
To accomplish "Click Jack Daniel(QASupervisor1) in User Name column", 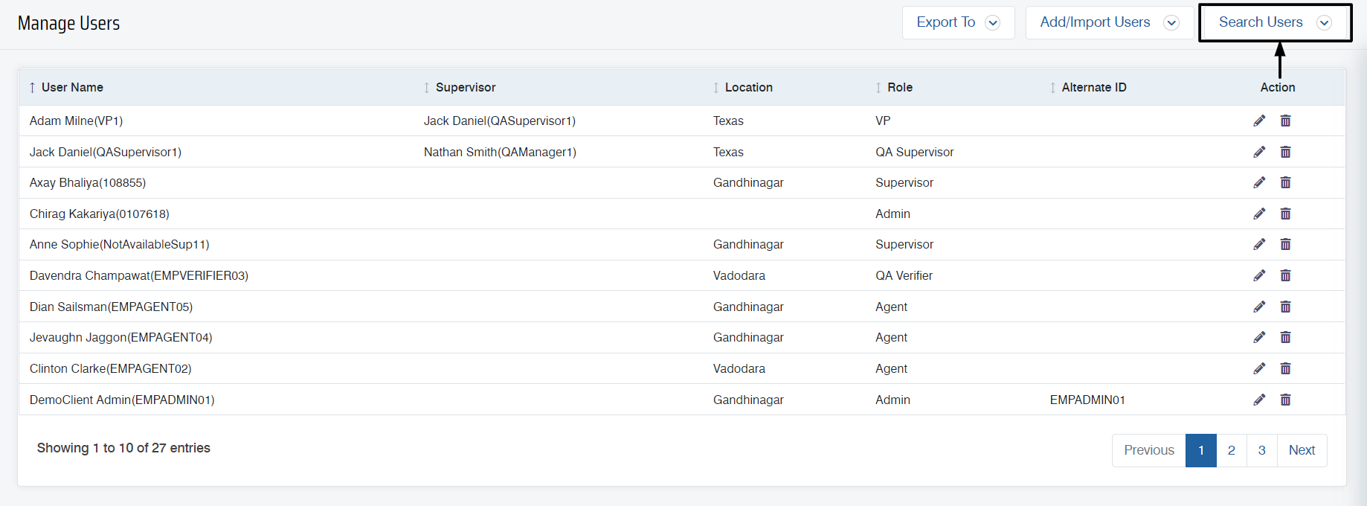I will tap(106, 152).
